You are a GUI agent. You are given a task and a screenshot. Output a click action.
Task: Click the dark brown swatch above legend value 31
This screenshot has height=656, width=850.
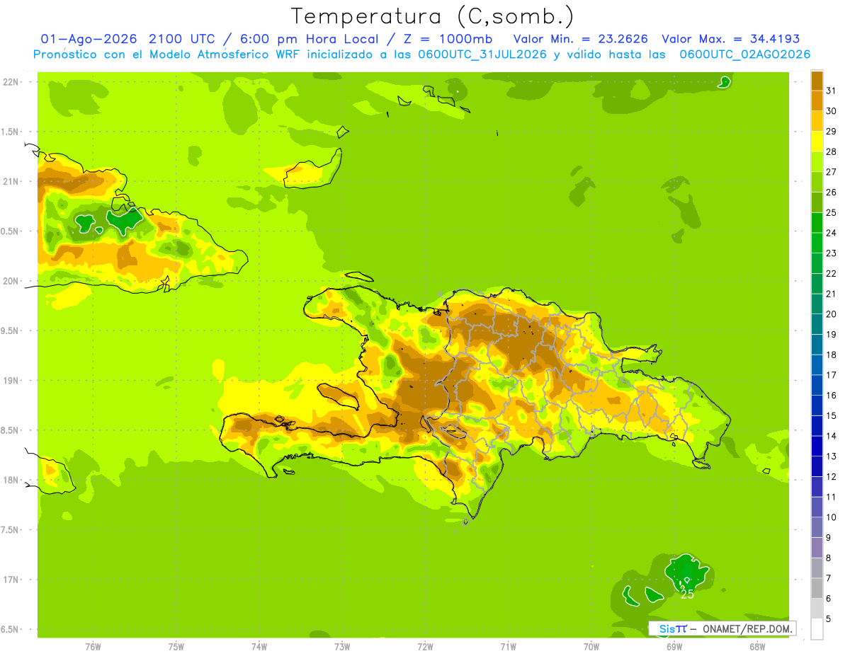[817, 81]
